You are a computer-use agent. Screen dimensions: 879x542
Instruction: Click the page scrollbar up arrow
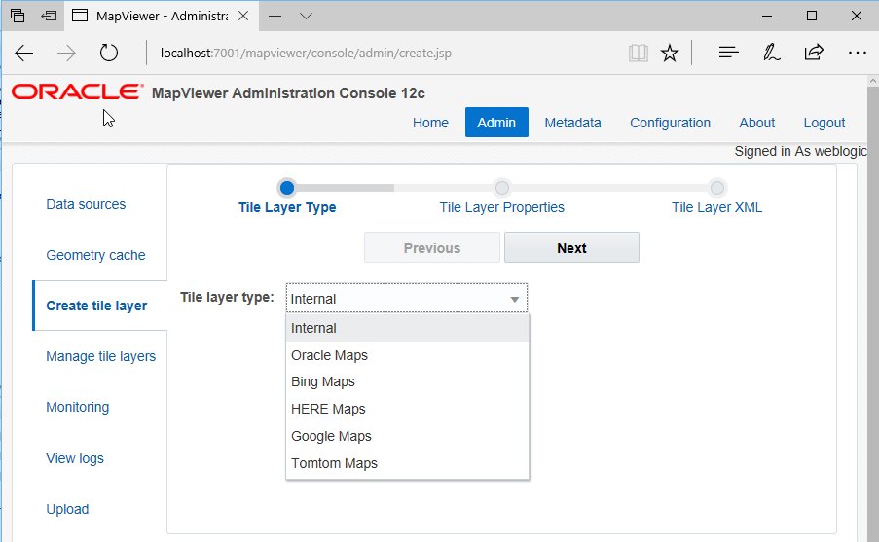873,82
